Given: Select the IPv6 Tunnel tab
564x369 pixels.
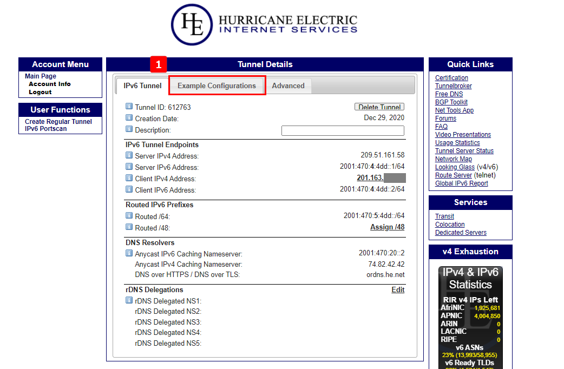Looking at the screenshot, I should [142, 85].
